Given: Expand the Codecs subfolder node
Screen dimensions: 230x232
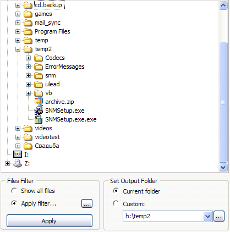Looking at the screenshot, I should point(28,58).
